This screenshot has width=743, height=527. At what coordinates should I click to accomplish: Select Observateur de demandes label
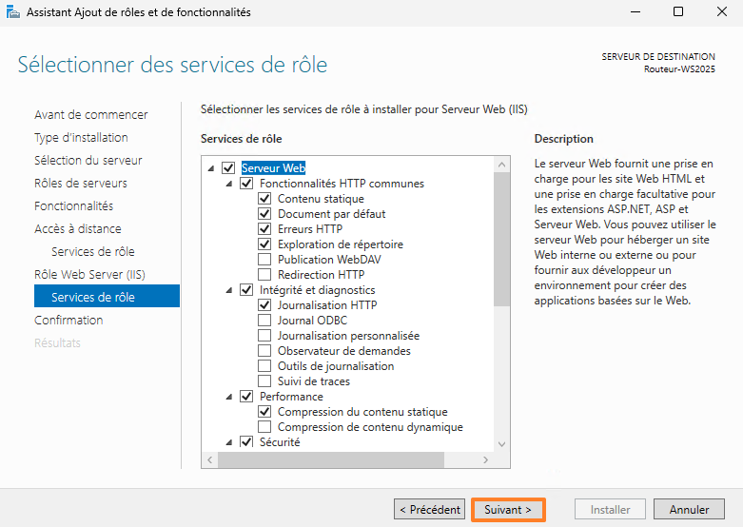[344, 351]
